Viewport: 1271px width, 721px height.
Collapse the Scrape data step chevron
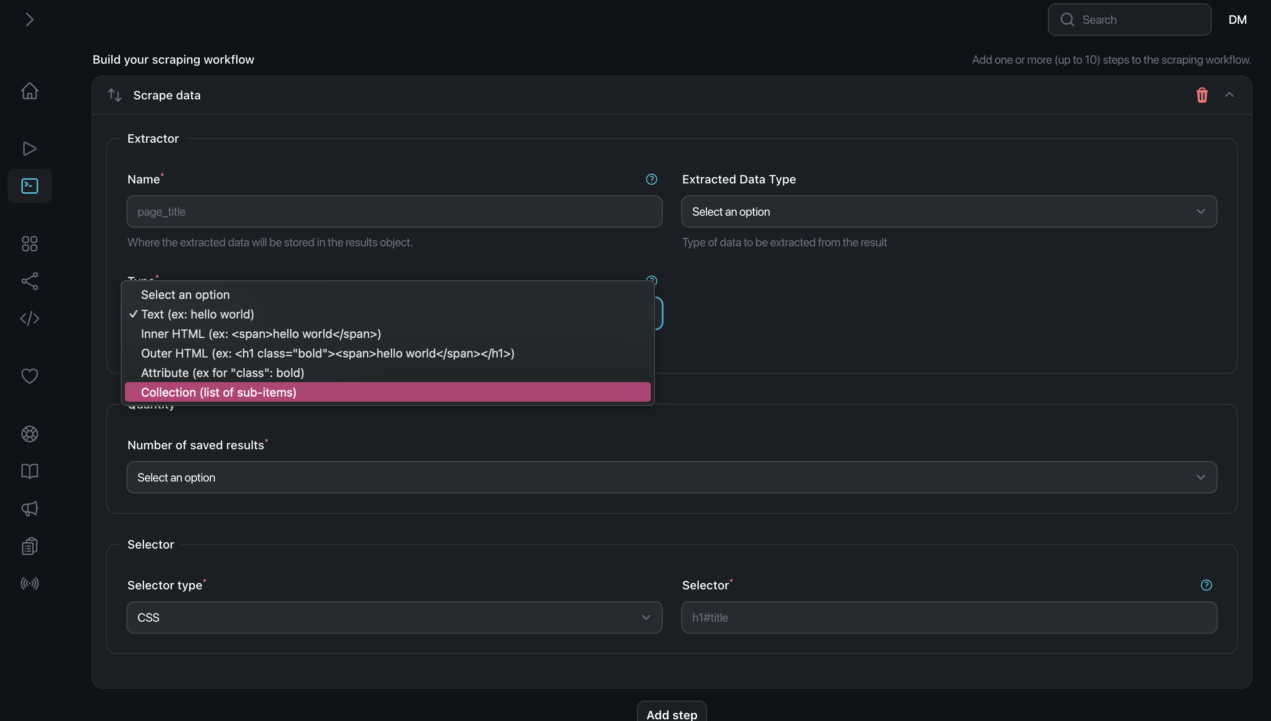(1229, 95)
